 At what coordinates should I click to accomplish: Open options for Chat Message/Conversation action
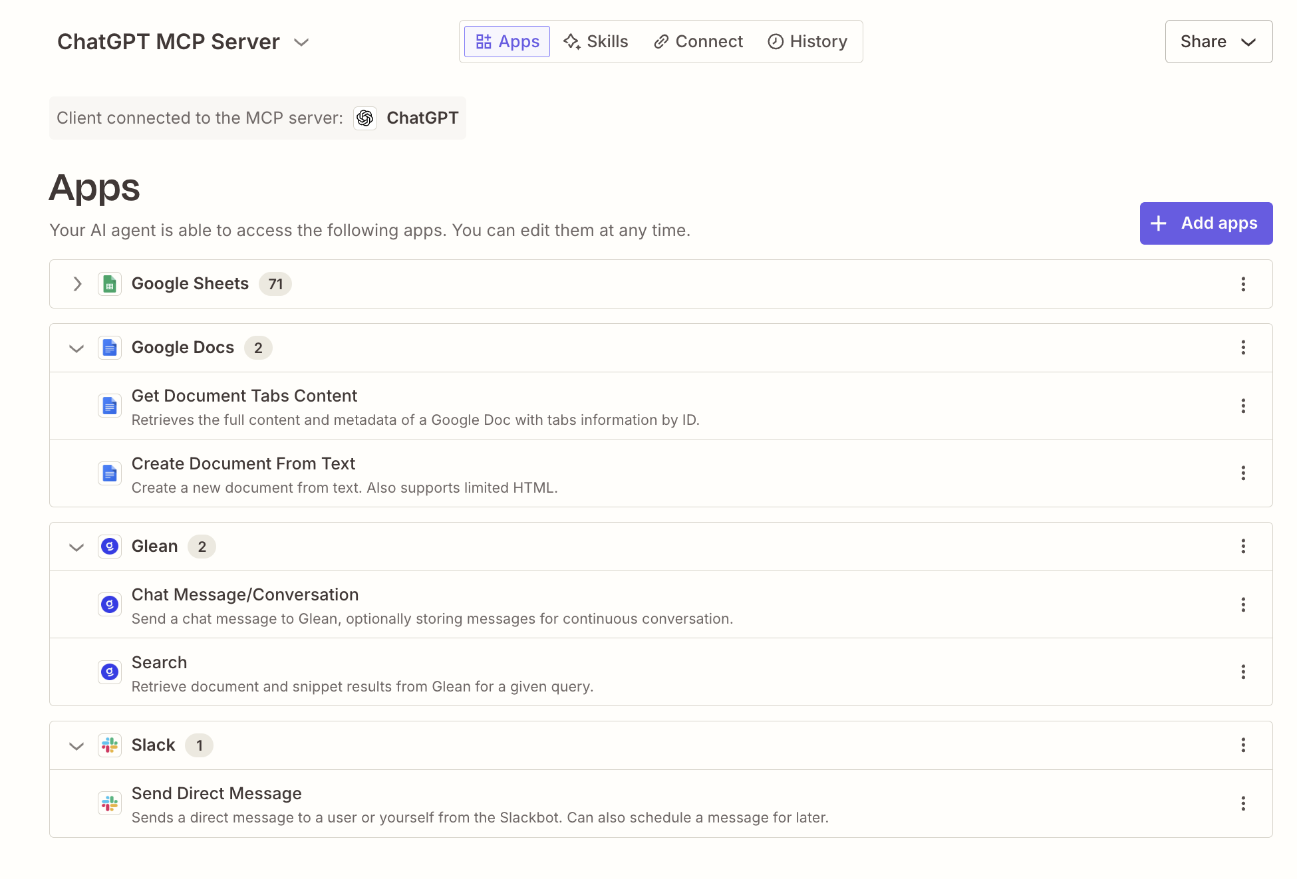coord(1242,605)
